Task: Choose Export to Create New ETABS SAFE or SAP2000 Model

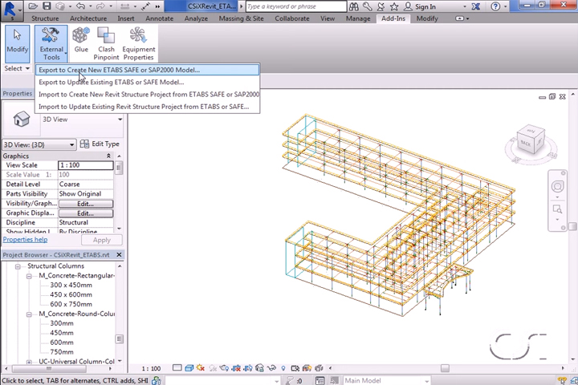Action: pyautogui.click(x=147, y=70)
